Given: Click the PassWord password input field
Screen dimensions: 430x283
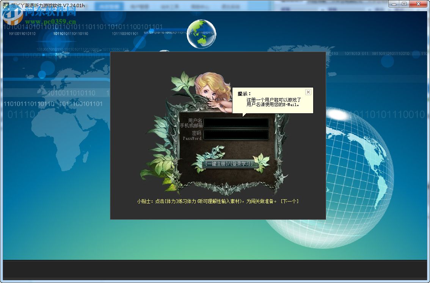Looking at the screenshot, I should pos(236,135).
